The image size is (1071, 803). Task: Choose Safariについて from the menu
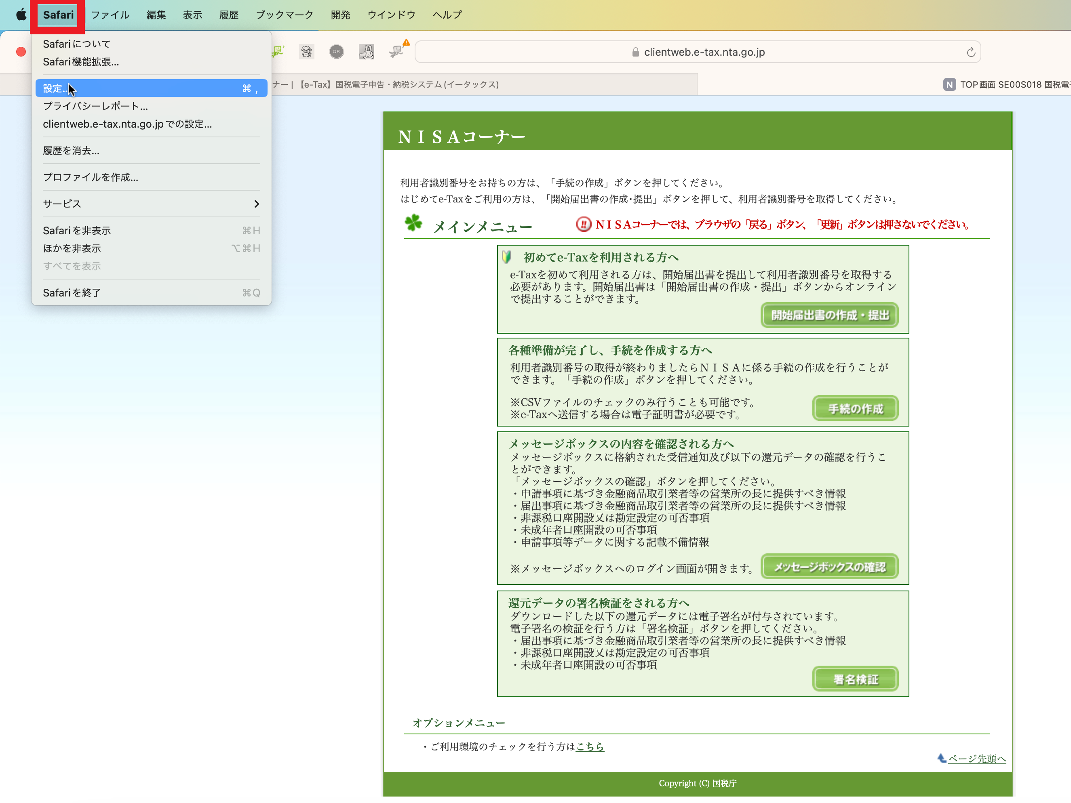click(151, 44)
